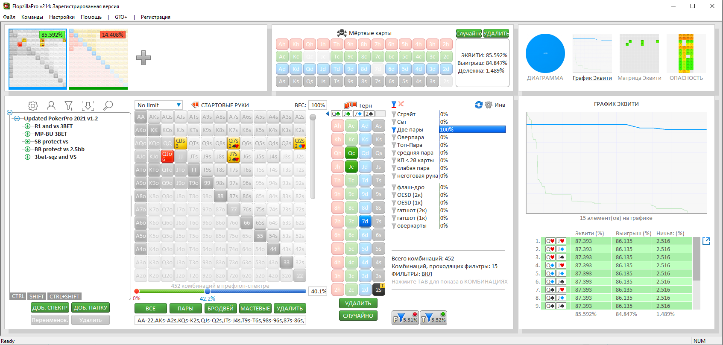Toggle the Топ-Пара filter funnel

click(x=394, y=145)
